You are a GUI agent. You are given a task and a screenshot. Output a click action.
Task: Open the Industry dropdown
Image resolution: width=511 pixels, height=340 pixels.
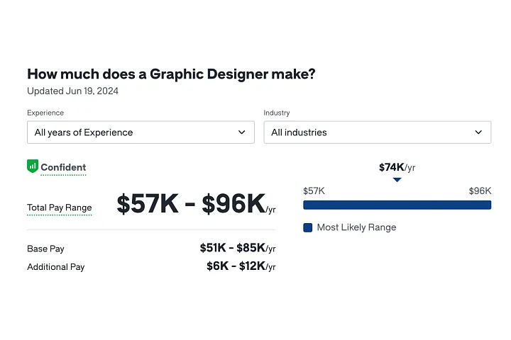pos(377,132)
